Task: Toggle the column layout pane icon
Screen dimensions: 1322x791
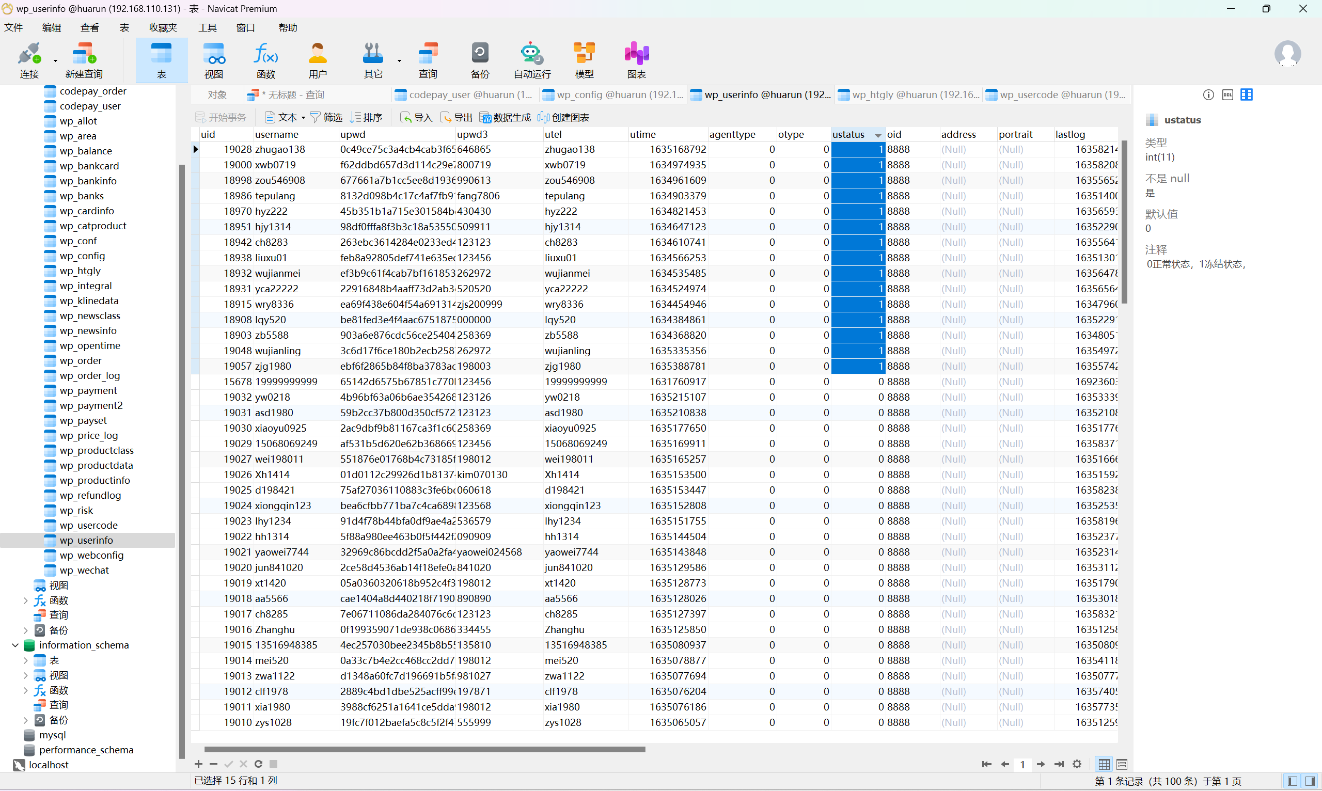Action: pos(1246,95)
